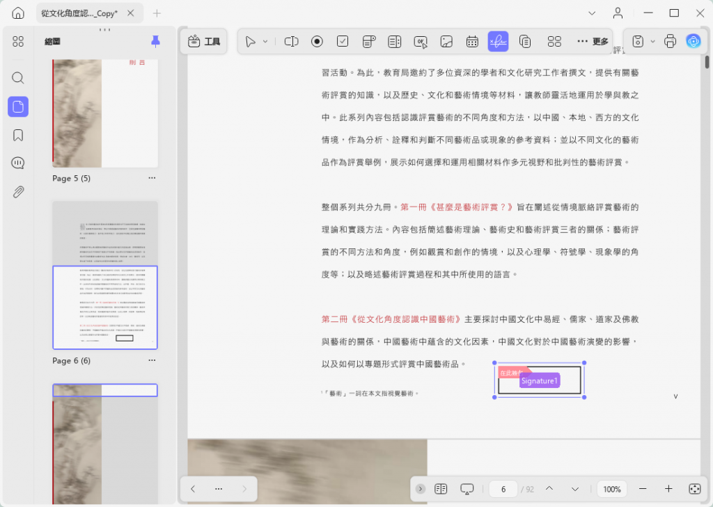Toggle the pin on thumbnail panel

[155, 42]
